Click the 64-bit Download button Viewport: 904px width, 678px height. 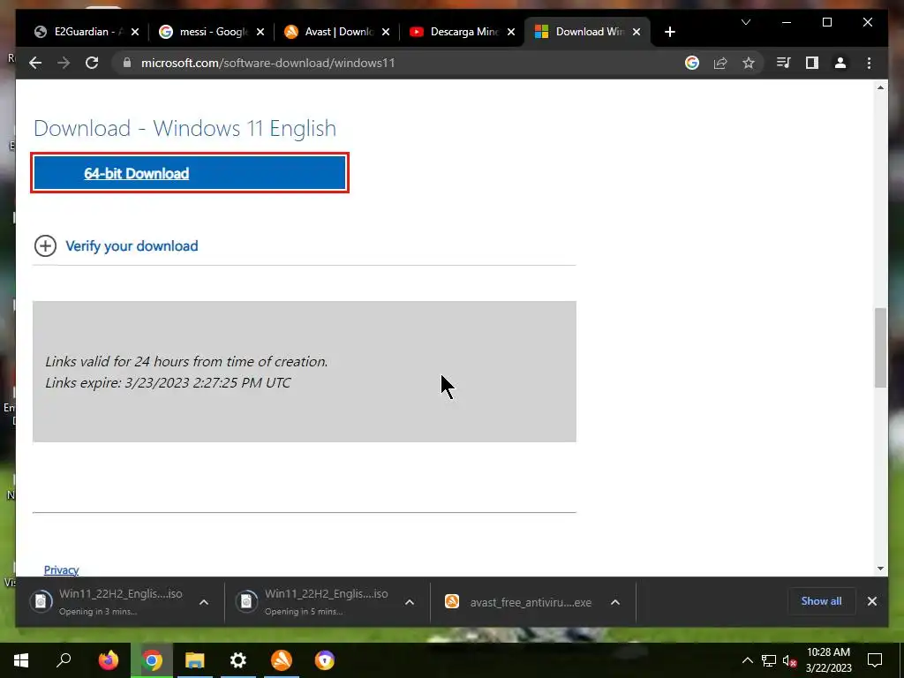point(190,173)
